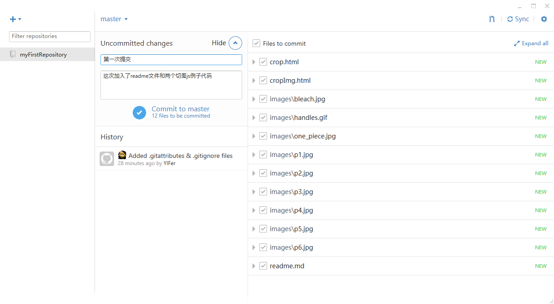Select the myFirstRepository repository
Screen dimensions: 554x304
coord(43,55)
